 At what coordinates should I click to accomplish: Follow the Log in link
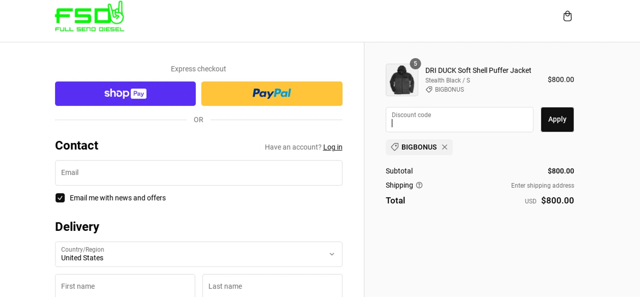[333, 147]
